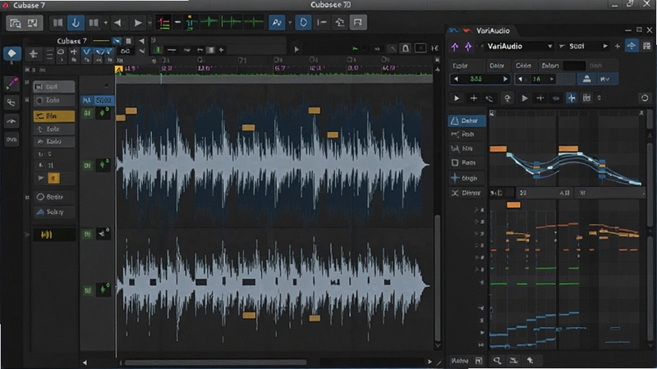
Task: Toggle the blue crosshair button in VariAudio toolbar
Action: [572, 98]
